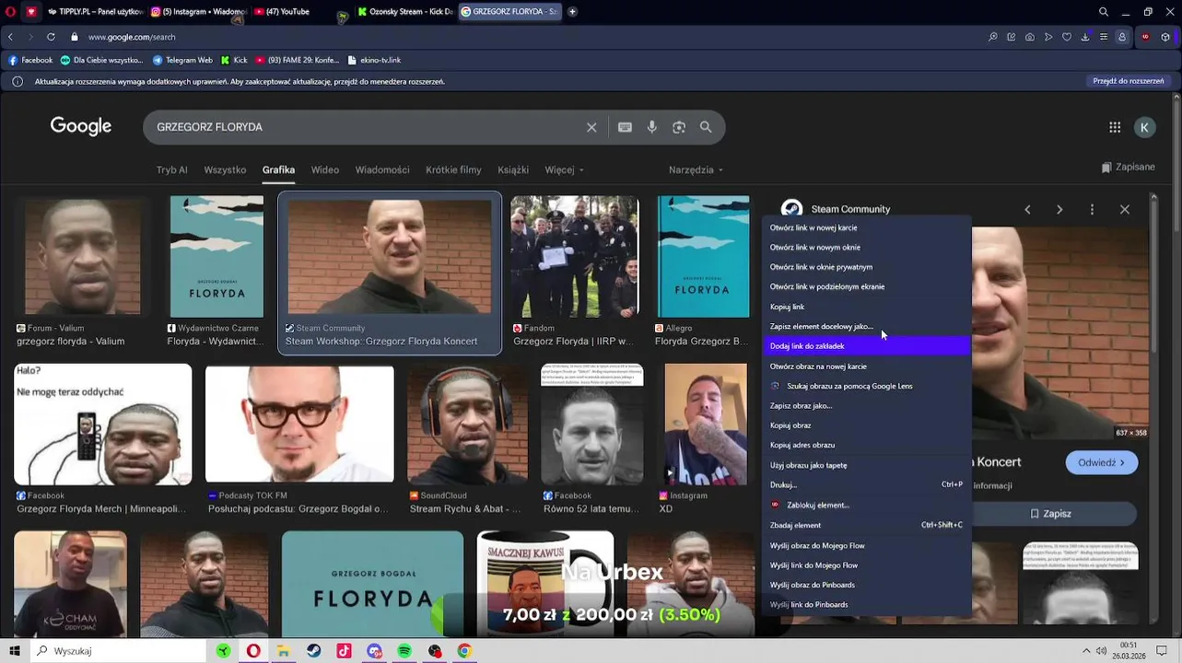
Task: Open the ekino-tv.link bookmark
Action: click(x=374, y=60)
